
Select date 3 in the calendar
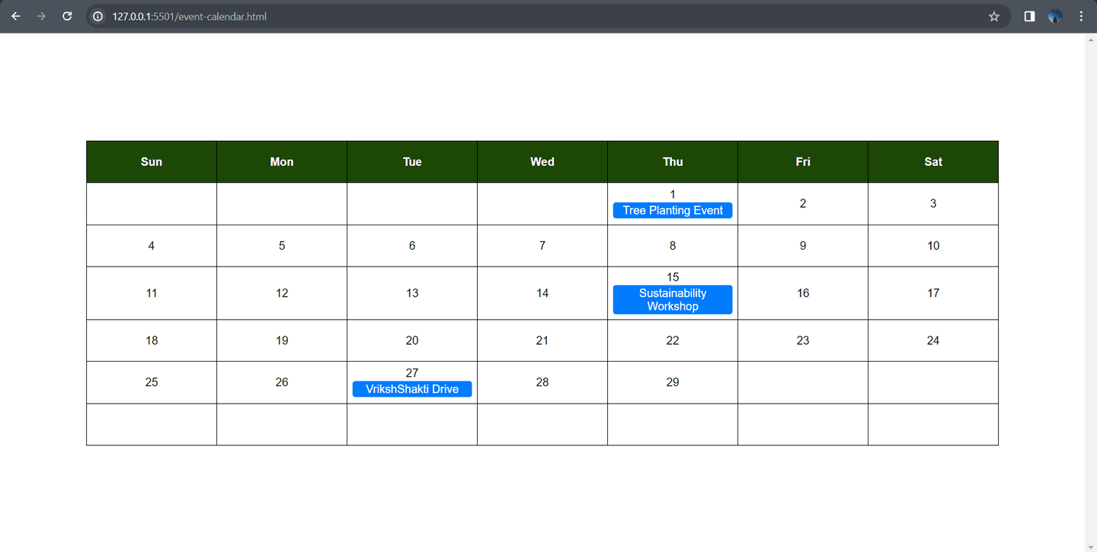click(933, 203)
